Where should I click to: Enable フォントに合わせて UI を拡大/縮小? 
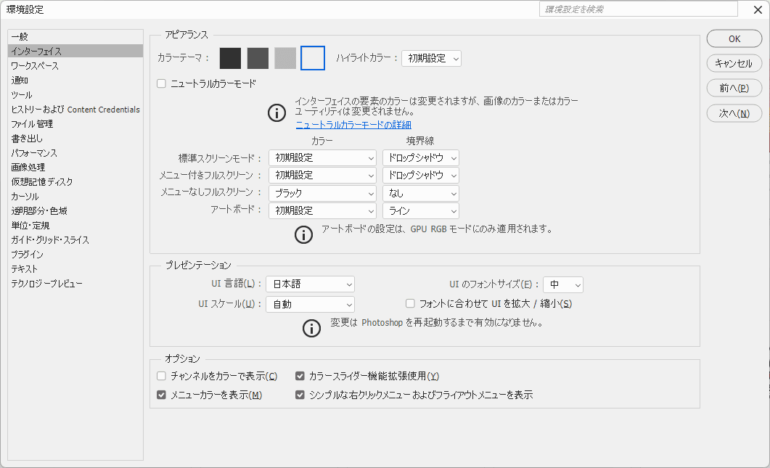coord(410,303)
